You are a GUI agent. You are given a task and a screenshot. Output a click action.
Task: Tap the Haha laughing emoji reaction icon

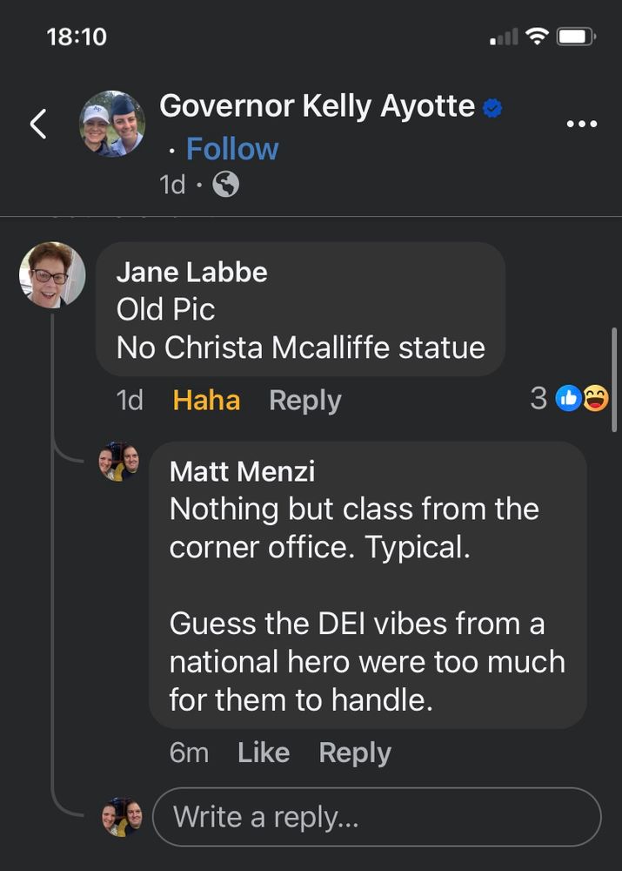coord(595,399)
